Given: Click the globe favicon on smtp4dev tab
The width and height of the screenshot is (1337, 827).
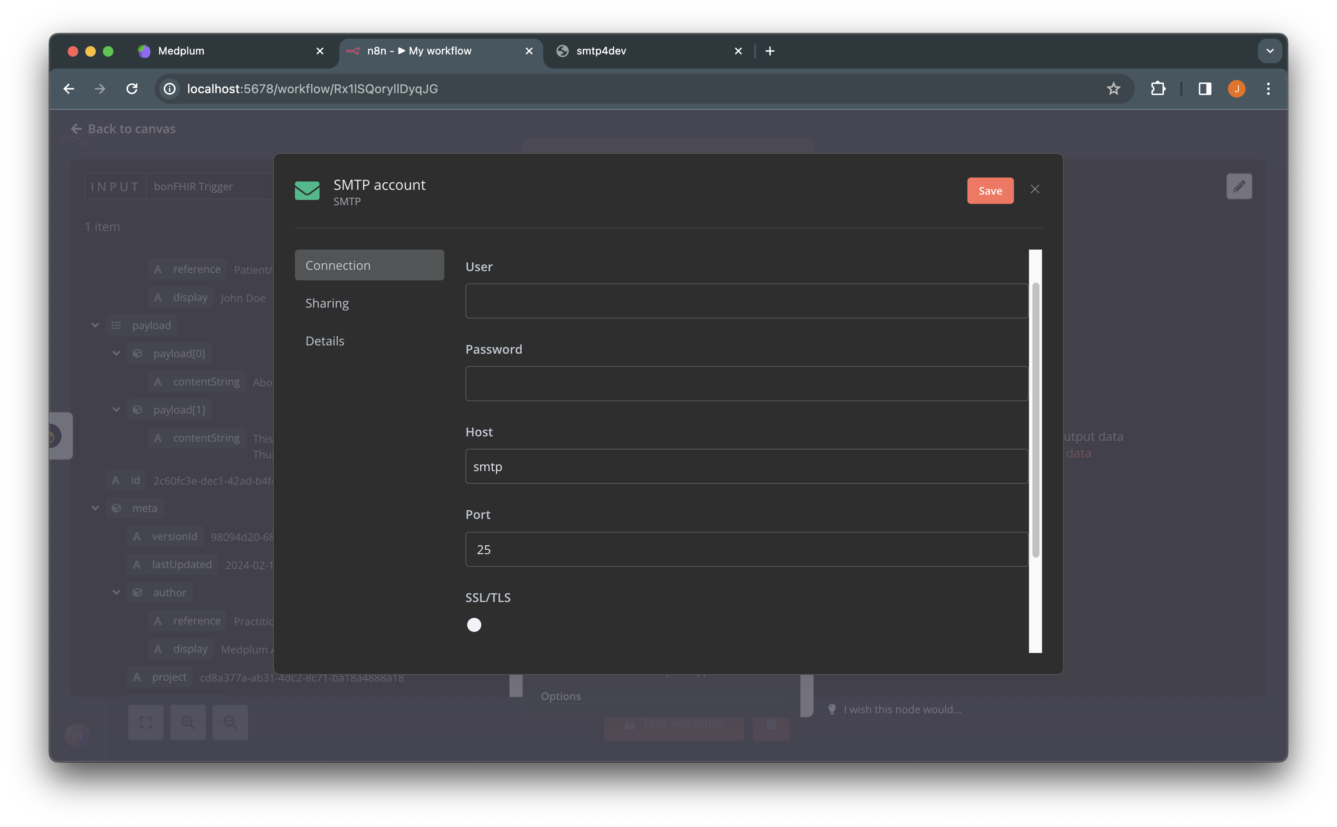Looking at the screenshot, I should tap(562, 51).
